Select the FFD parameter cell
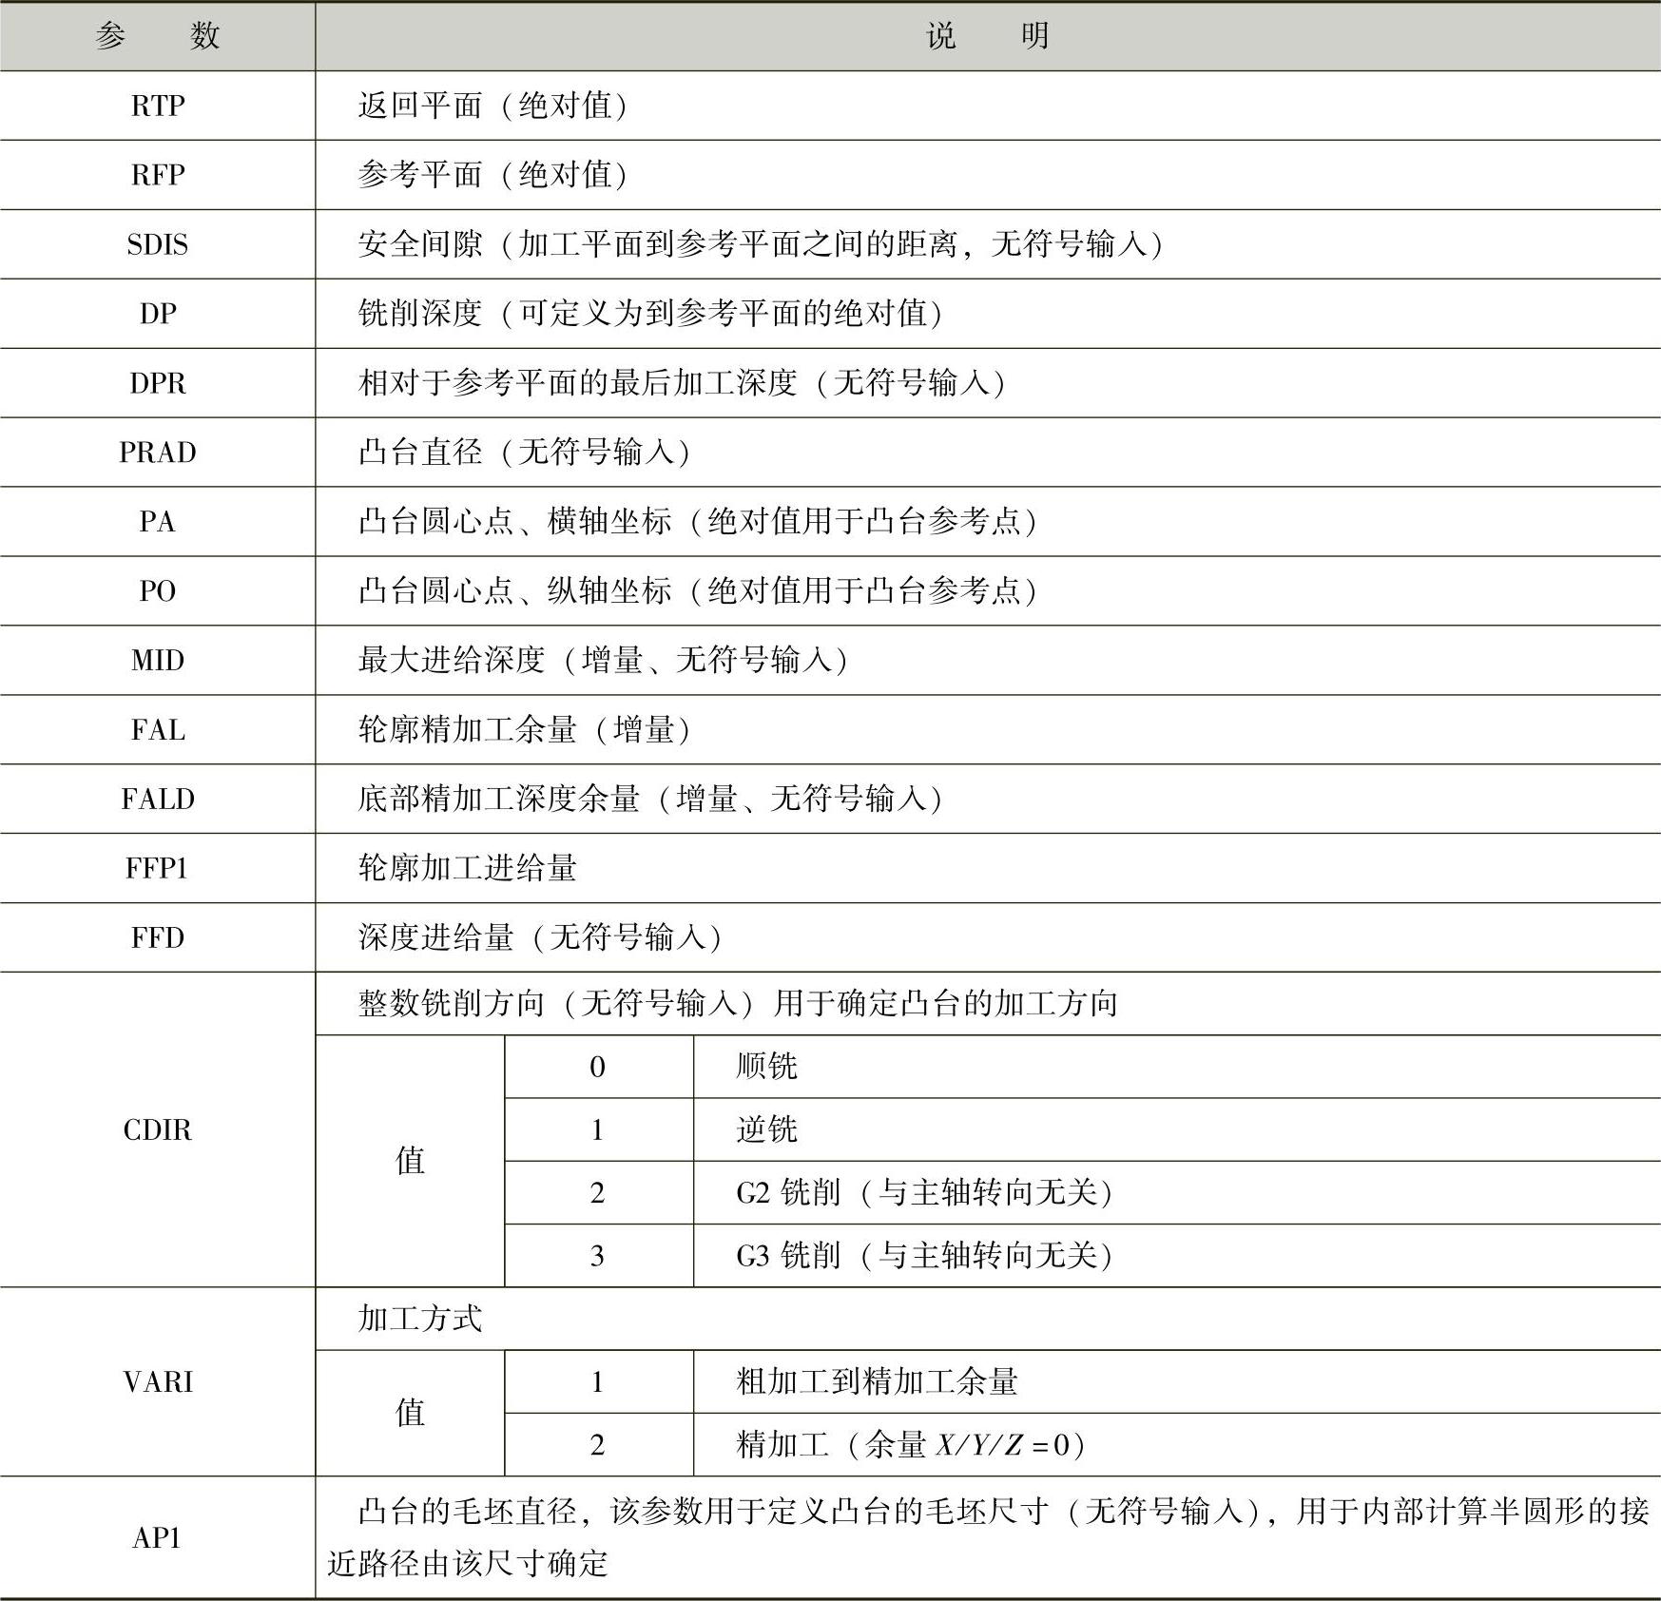 pyautogui.click(x=158, y=938)
